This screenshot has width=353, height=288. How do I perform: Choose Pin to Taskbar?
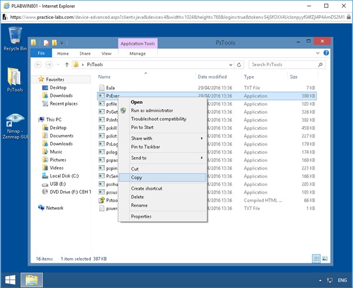pyautogui.click(x=162, y=147)
